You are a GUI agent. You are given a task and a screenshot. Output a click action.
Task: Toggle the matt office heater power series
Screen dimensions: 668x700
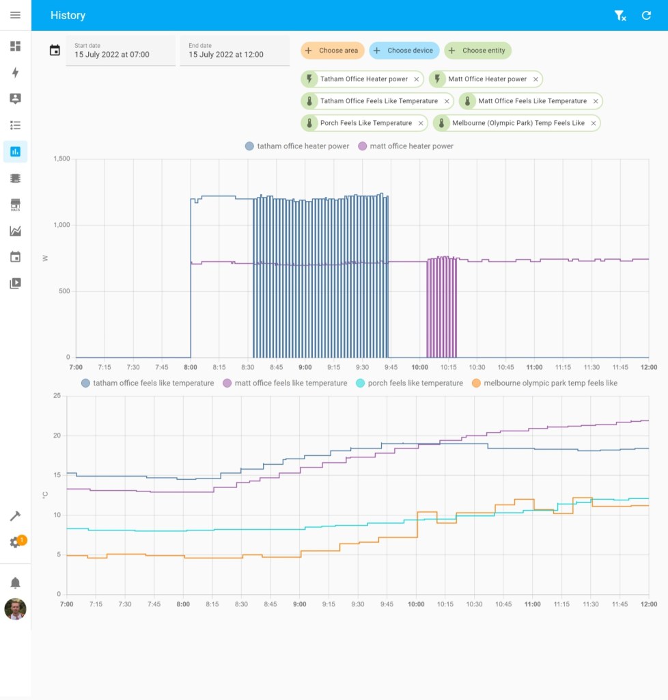407,146
